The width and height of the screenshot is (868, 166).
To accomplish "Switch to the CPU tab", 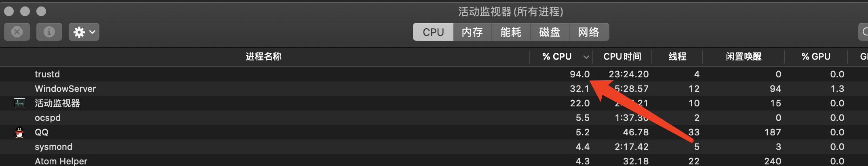I will tap(433, 32).
